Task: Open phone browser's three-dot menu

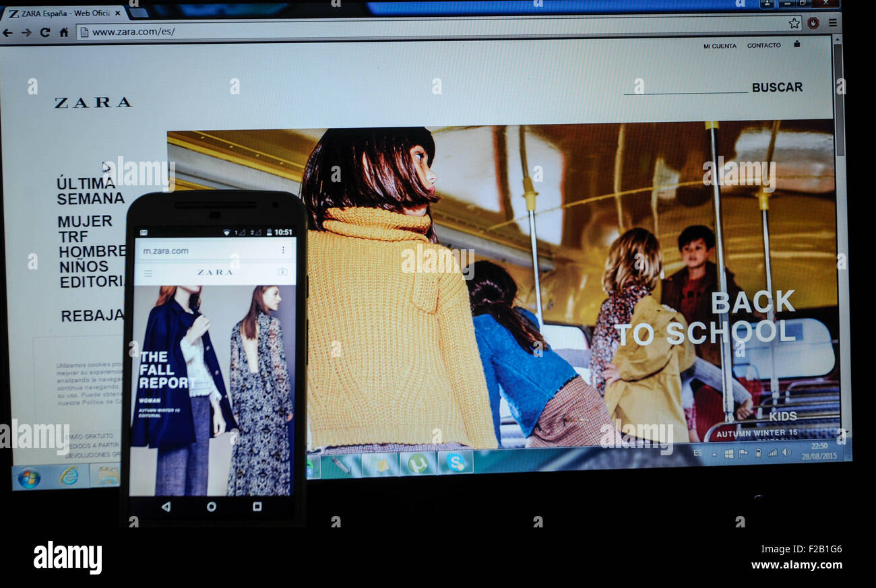Action: pos(283,250)
